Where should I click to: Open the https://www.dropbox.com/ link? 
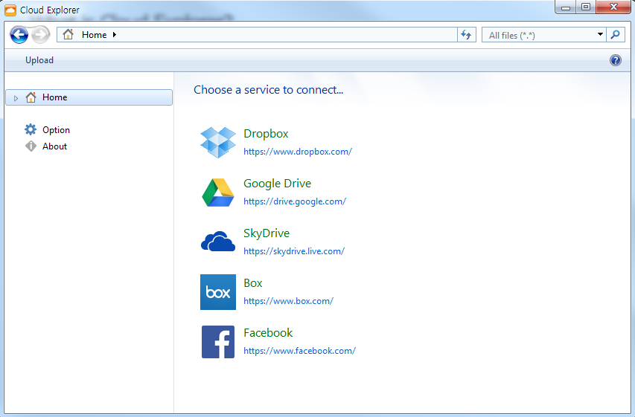point(298,152)
